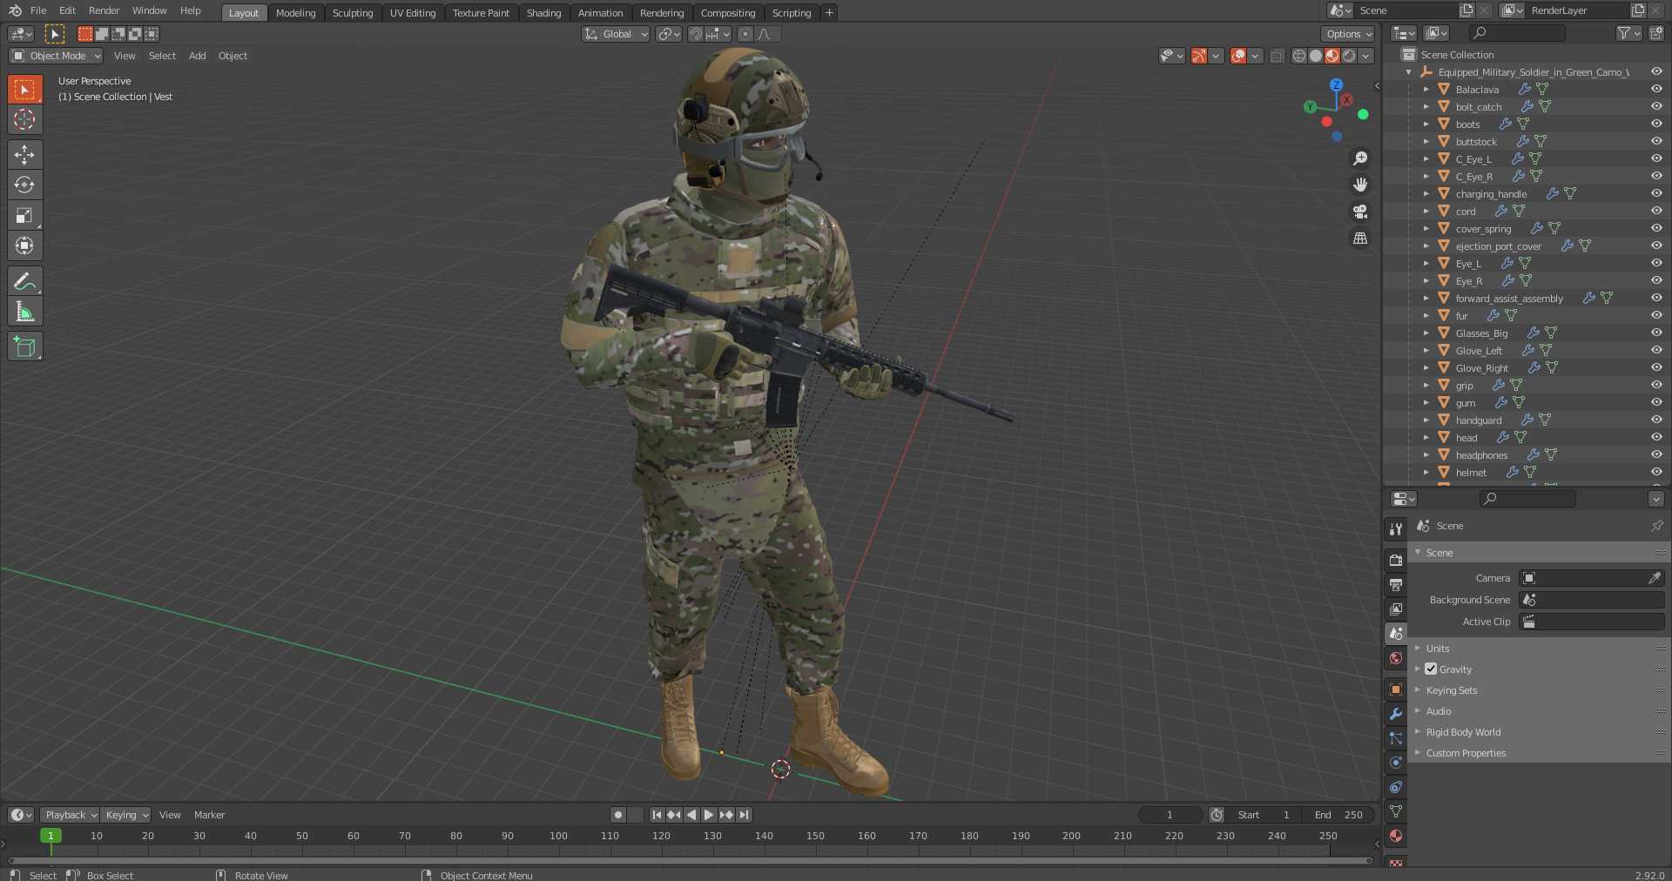Image resolution: width=1672 pixels, height=881 pixels.
Task: Open the World properties tab
Action: 1396,658
